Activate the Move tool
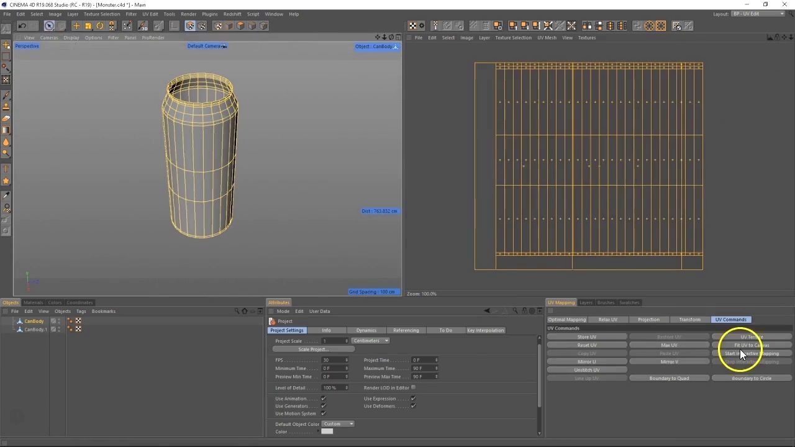795x447 pixels. click(76, 25)
